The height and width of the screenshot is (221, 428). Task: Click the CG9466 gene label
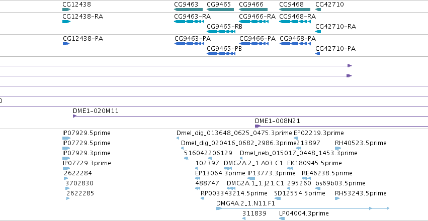pos(251,5)
